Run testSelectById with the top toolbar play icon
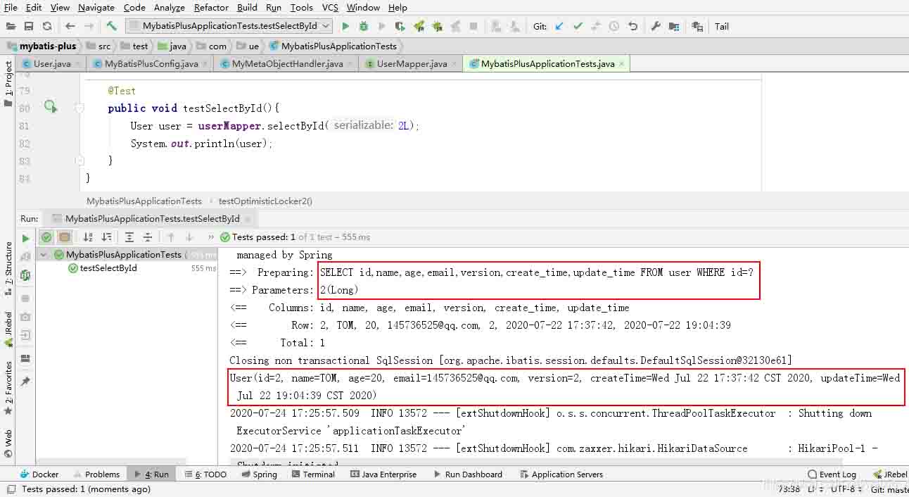The image size is (909, 497). pyautogui.click(x=345, y=26)
